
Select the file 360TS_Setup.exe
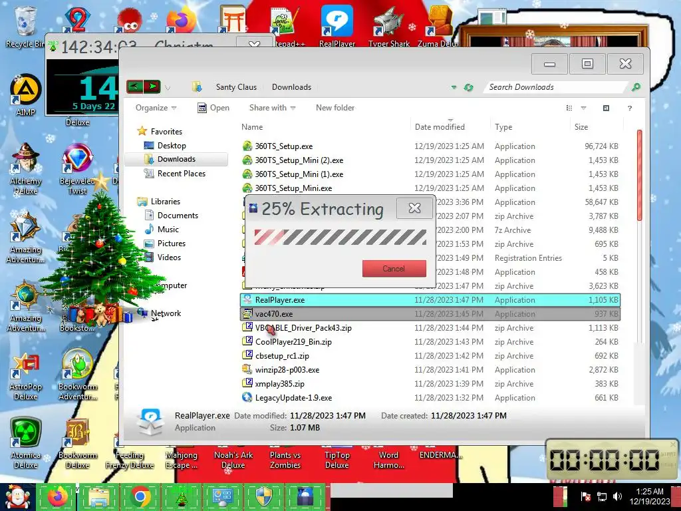point(430,146)
